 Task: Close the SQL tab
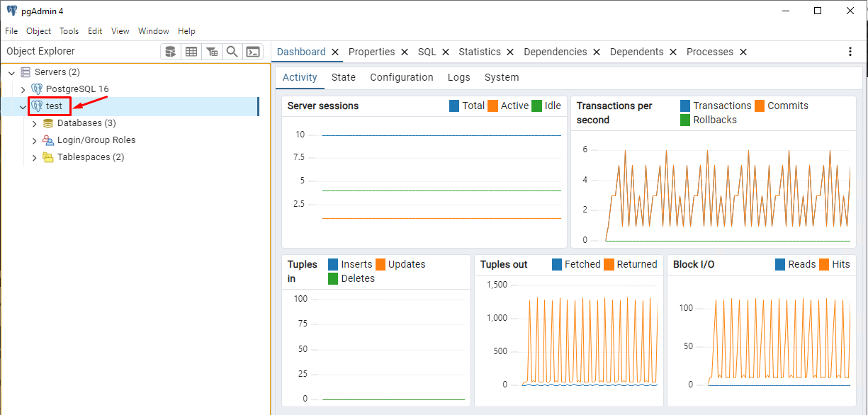[446, 52]
